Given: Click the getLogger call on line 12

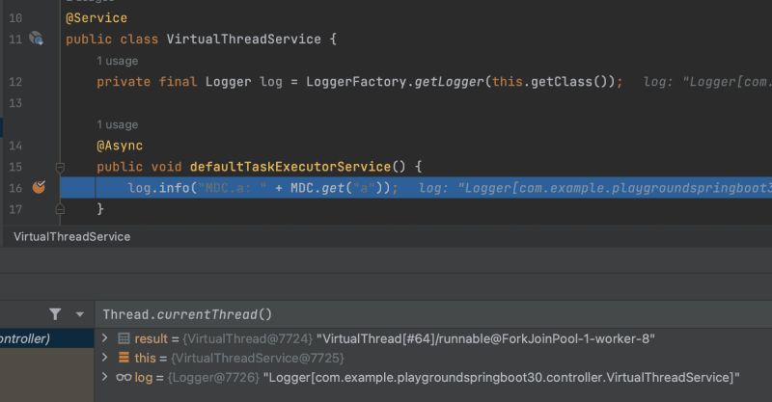Looking at the screenshot, I should [450, 82].
